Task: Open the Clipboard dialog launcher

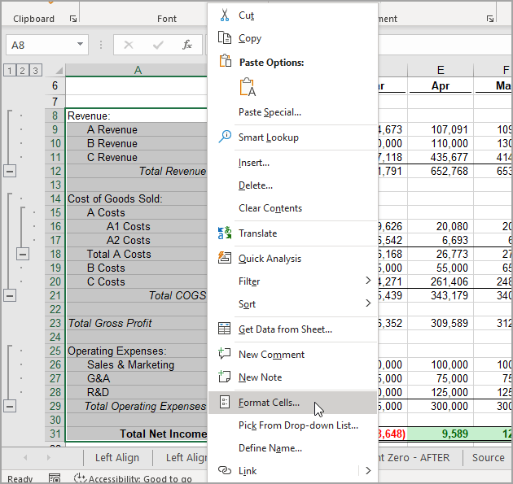Action: tap(73, 18)
